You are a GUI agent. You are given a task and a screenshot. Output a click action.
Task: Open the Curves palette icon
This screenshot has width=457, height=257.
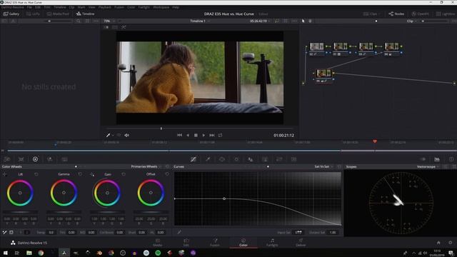pyautogui.click(x=194, y=159)
